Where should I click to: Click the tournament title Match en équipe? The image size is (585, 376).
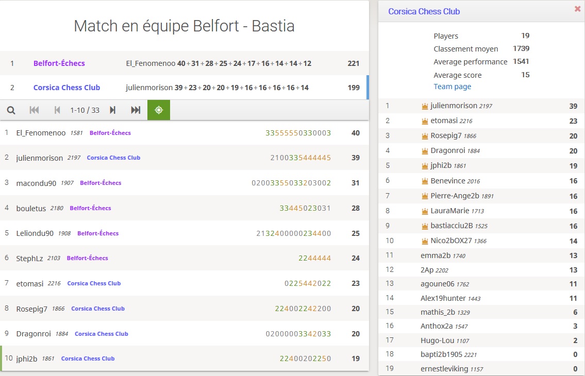[185, 26]
